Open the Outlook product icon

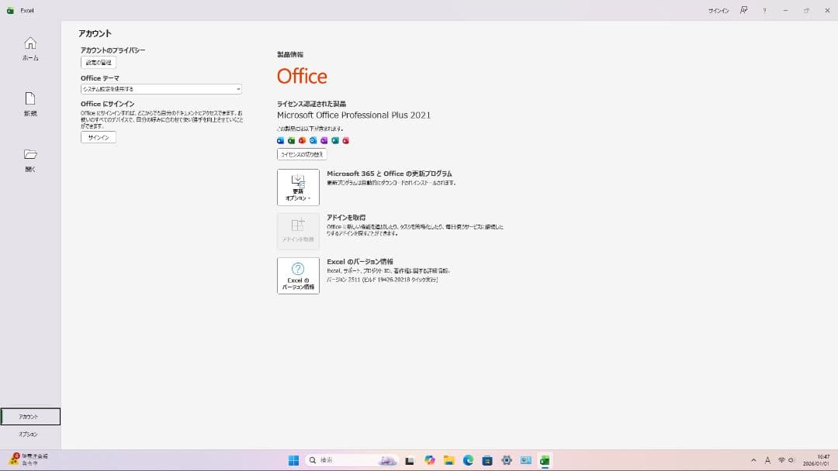(x=312, y=140)
